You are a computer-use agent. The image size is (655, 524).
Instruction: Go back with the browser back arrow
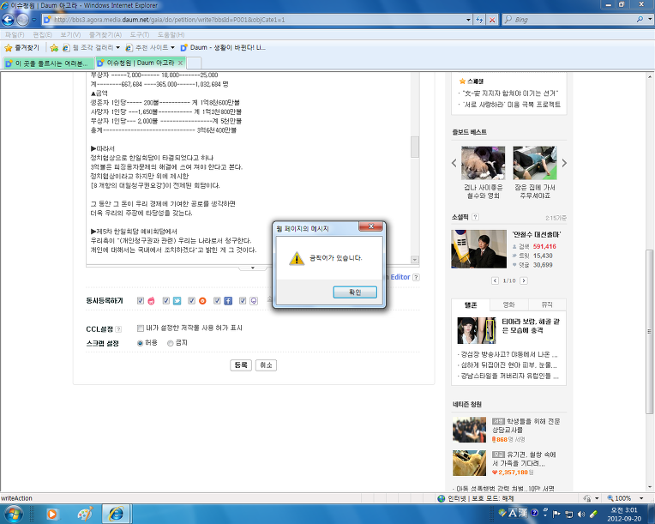click(8, 19)
